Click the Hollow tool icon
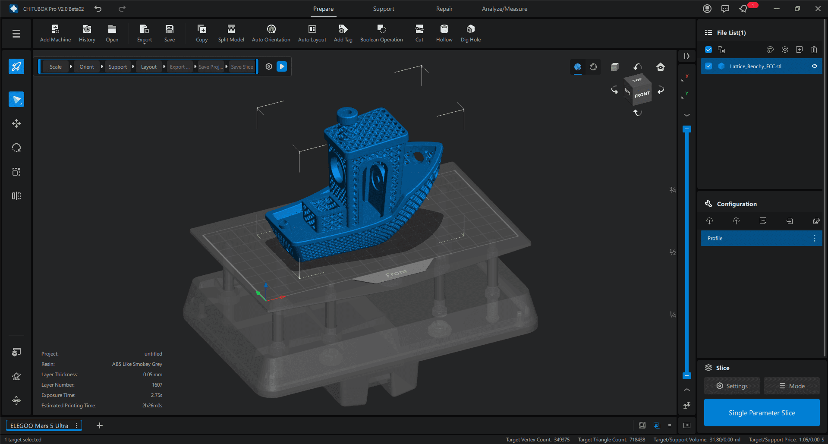Image resolution: width=828 pixels, height=444 pixels. pyautogui.click(x=444, y=29)
